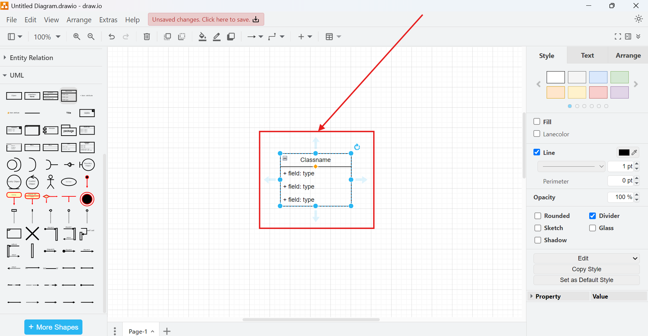Click the Copy Style button

(586, 269)
